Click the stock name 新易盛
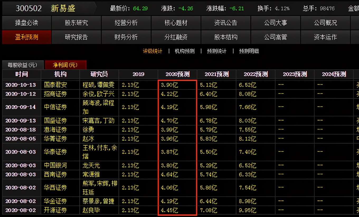Screen dimensions: 359x217 (x=63, y=8)
